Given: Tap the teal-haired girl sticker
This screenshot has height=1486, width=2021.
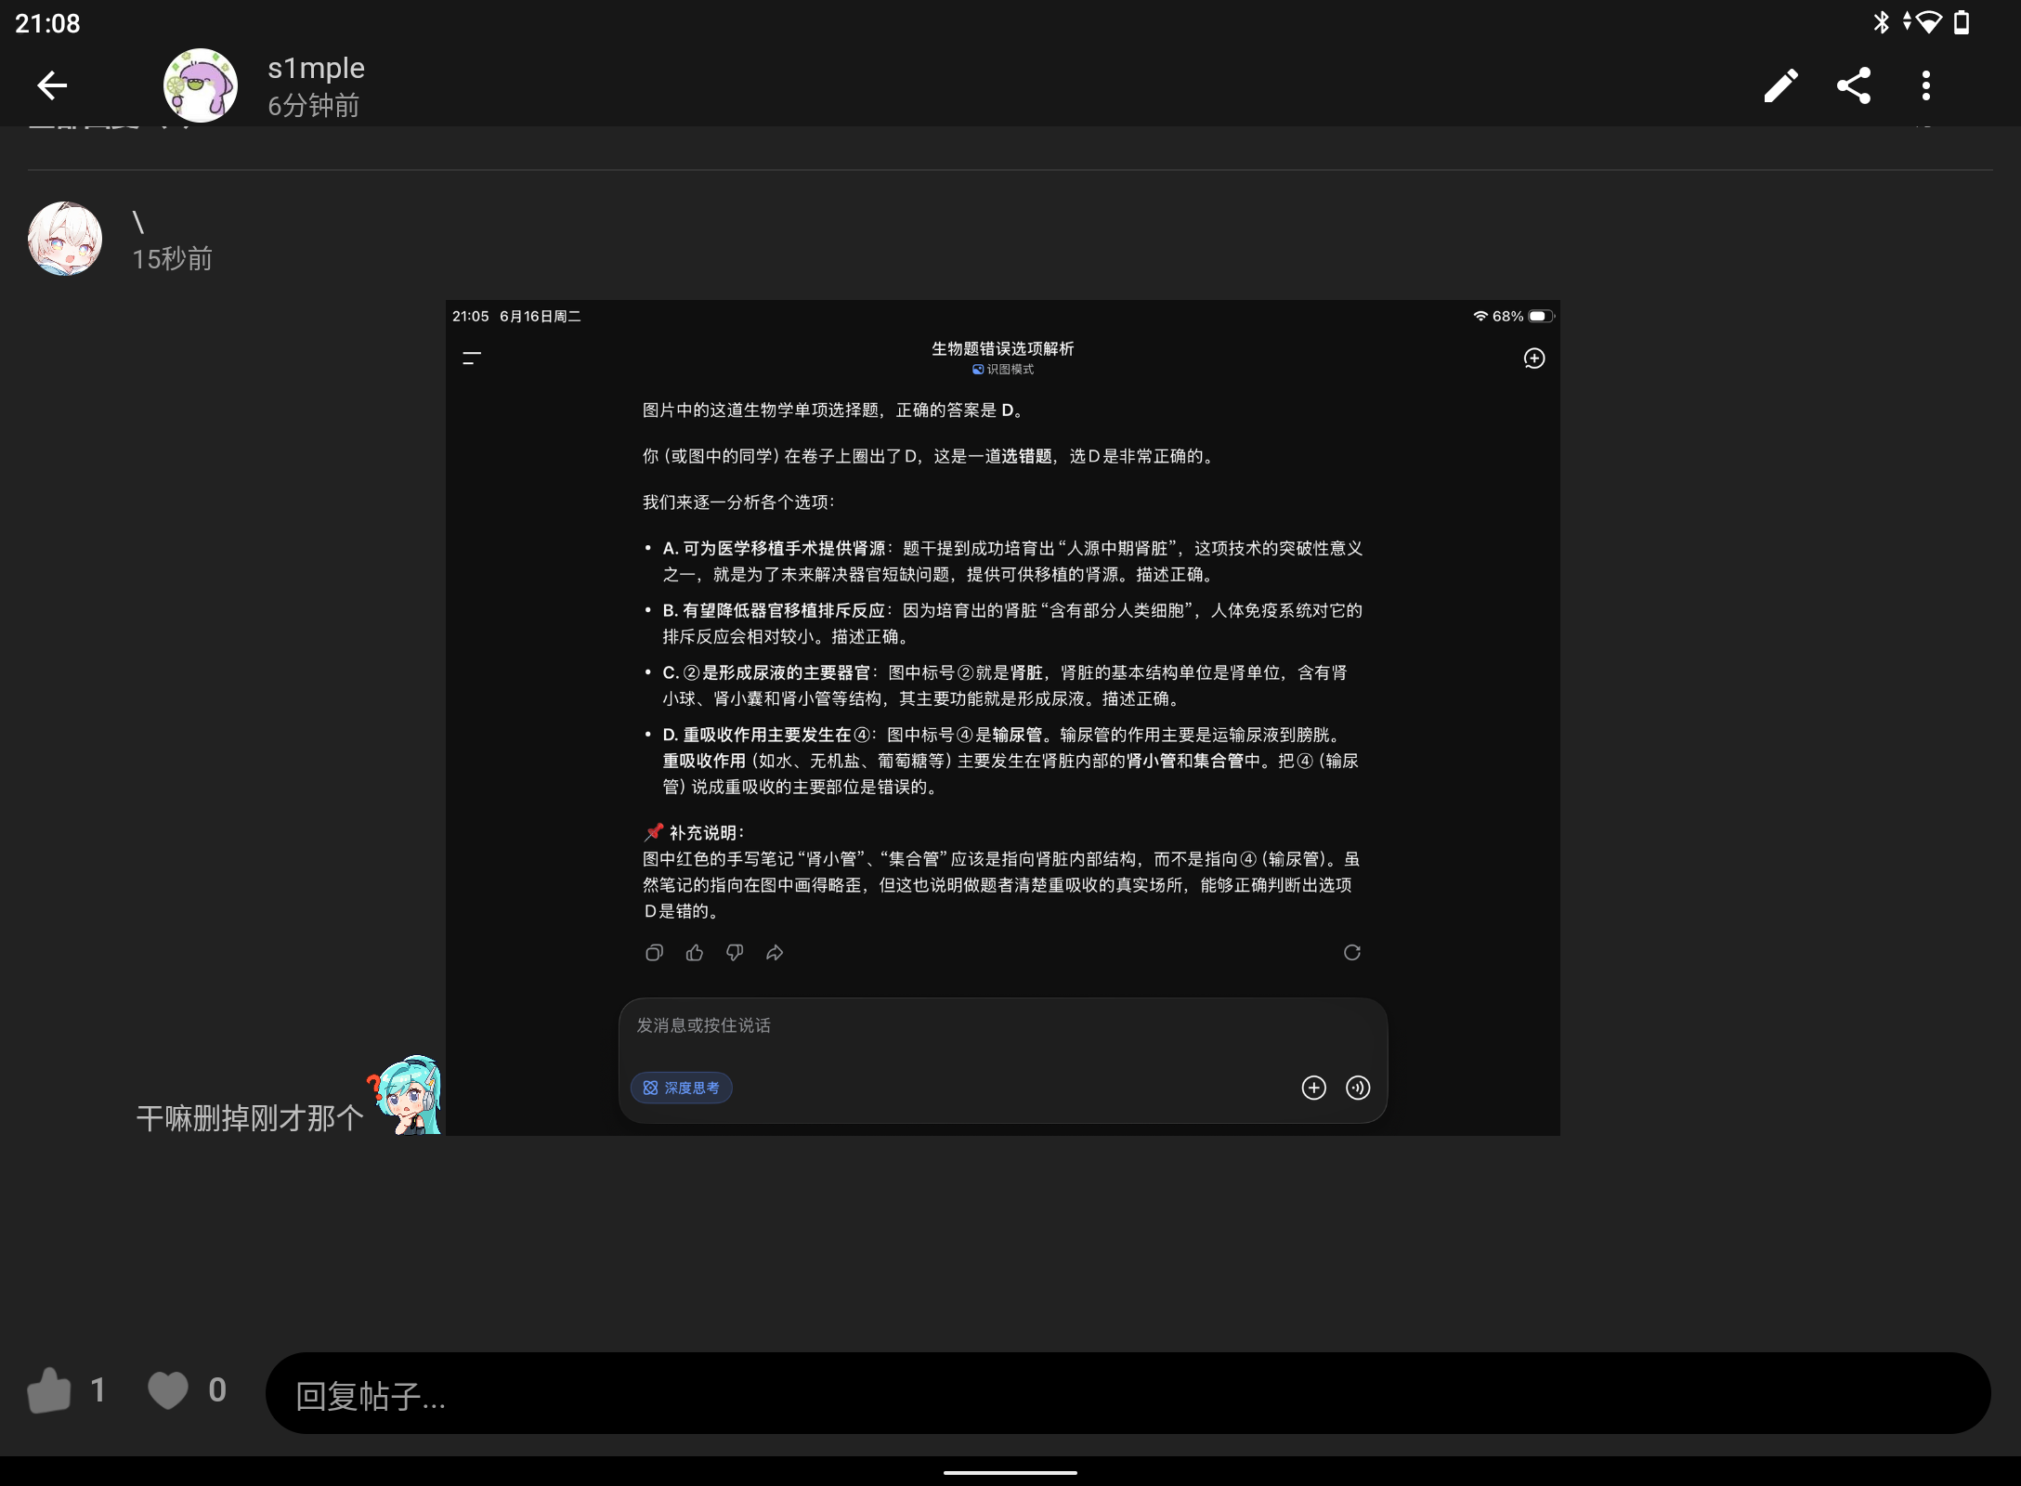Looking at the screenshot, I should (406, 1094).
